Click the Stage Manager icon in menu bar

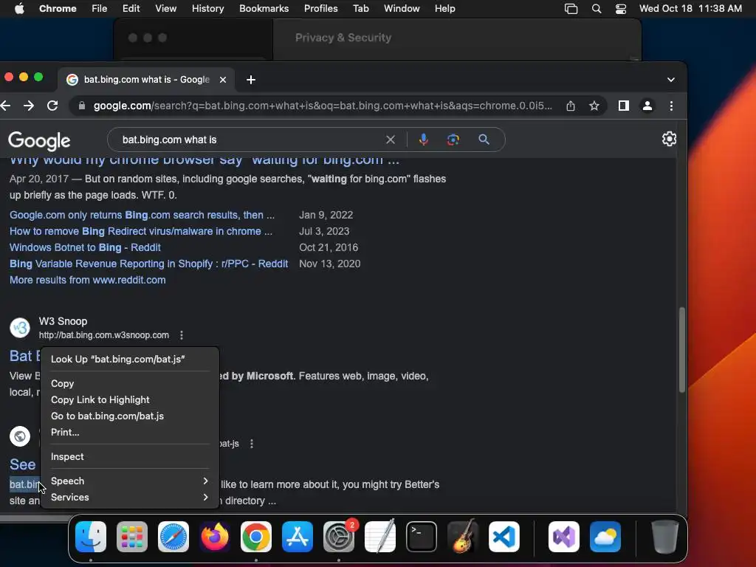pyautogui.click(x=571, y=9)
